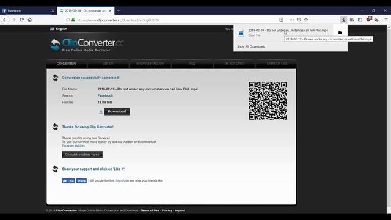Open the BROWSER ADDON navigation tab

click(150, 64)
